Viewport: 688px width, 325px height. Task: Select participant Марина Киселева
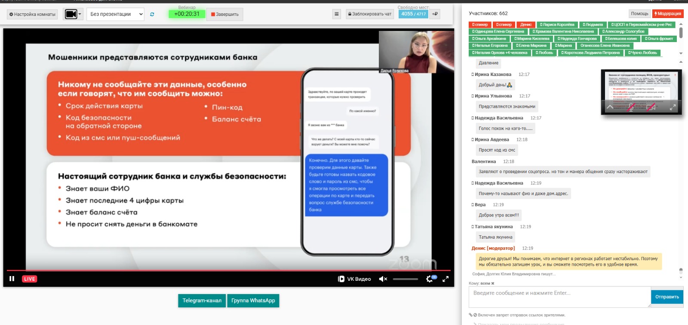point(532,39)
